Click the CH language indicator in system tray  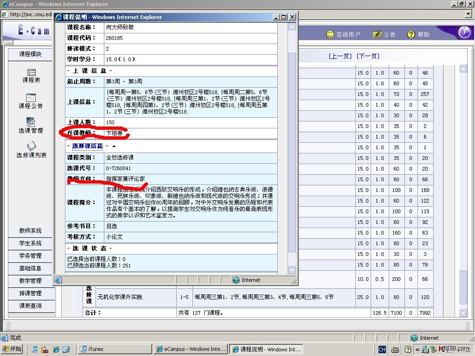point(382,350)
